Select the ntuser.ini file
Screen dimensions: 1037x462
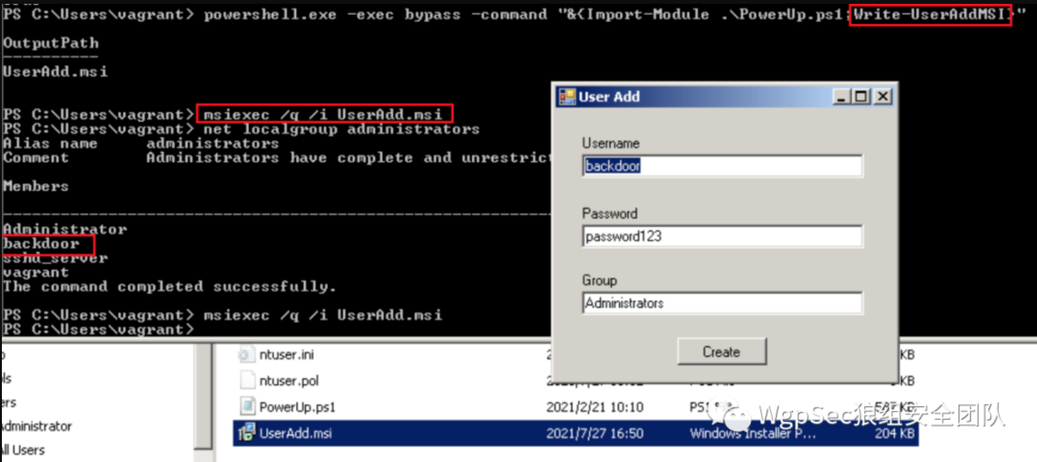tap(286, 354)
